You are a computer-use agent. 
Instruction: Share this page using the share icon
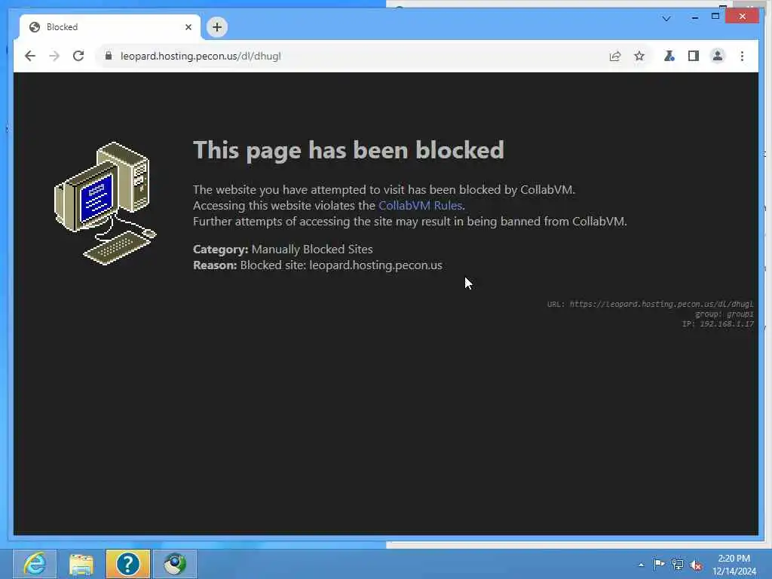click(x=615, y=56)
